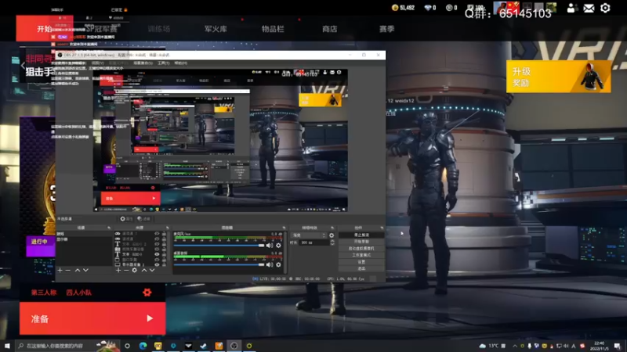Open the 赛季 tab in the game menu
Image resolution: width=627 pixels, height=352 pixels.
pos(386,29)
